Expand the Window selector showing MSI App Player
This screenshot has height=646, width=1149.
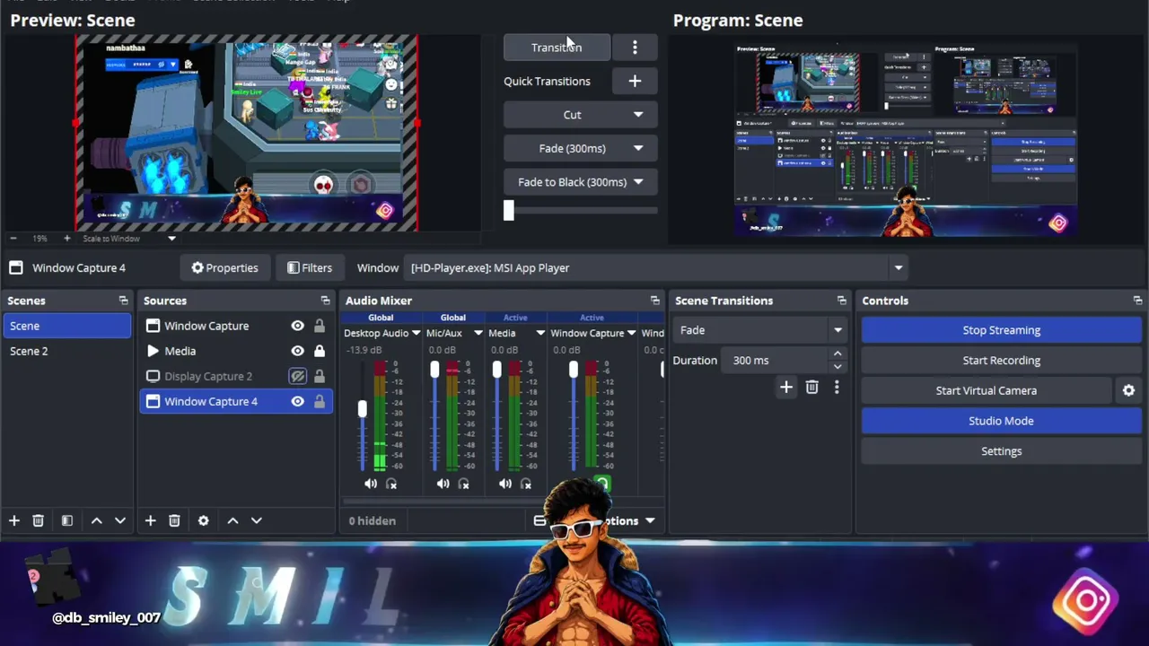898,267
